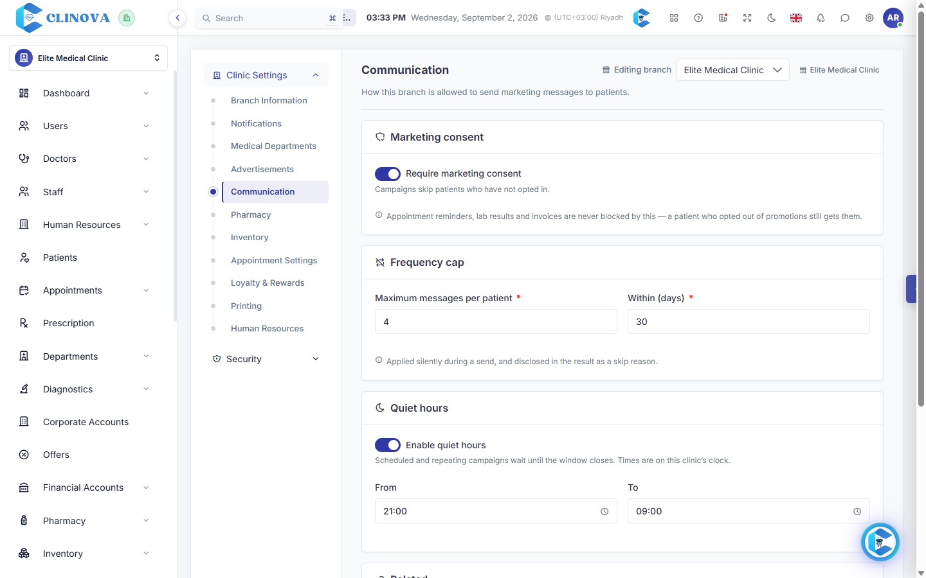The image size is (926, 578).
Task: Open the Clinova assistant icon in the top bar
Action: [x=642, y=18]
